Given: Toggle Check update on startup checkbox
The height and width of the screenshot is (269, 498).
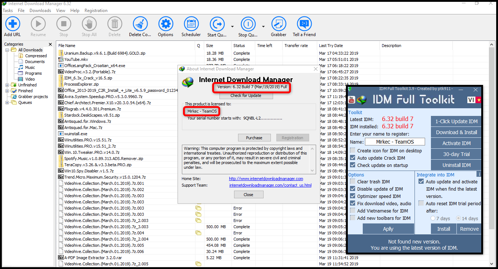Looking at the screenshot, I should pyautogui.click(x=353, y=165).
